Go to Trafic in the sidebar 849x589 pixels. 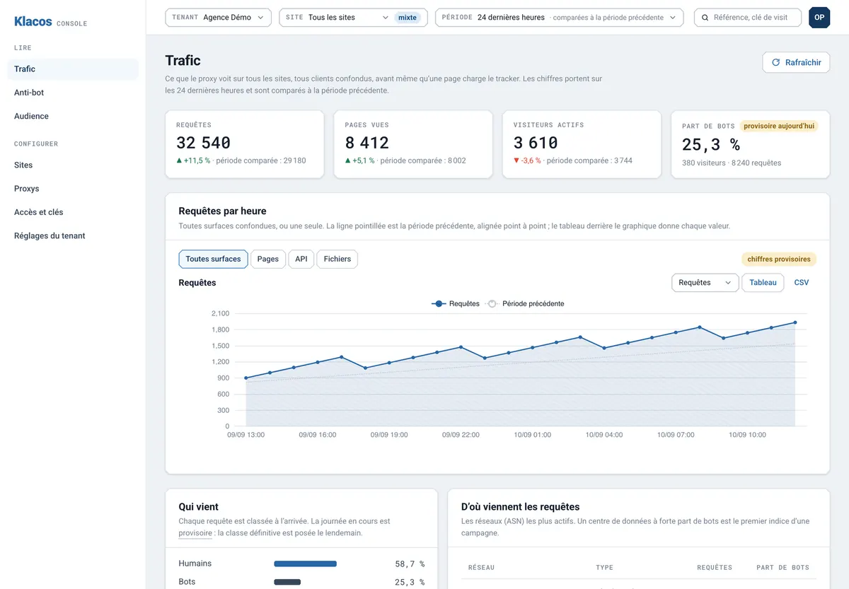pos(73,69)
